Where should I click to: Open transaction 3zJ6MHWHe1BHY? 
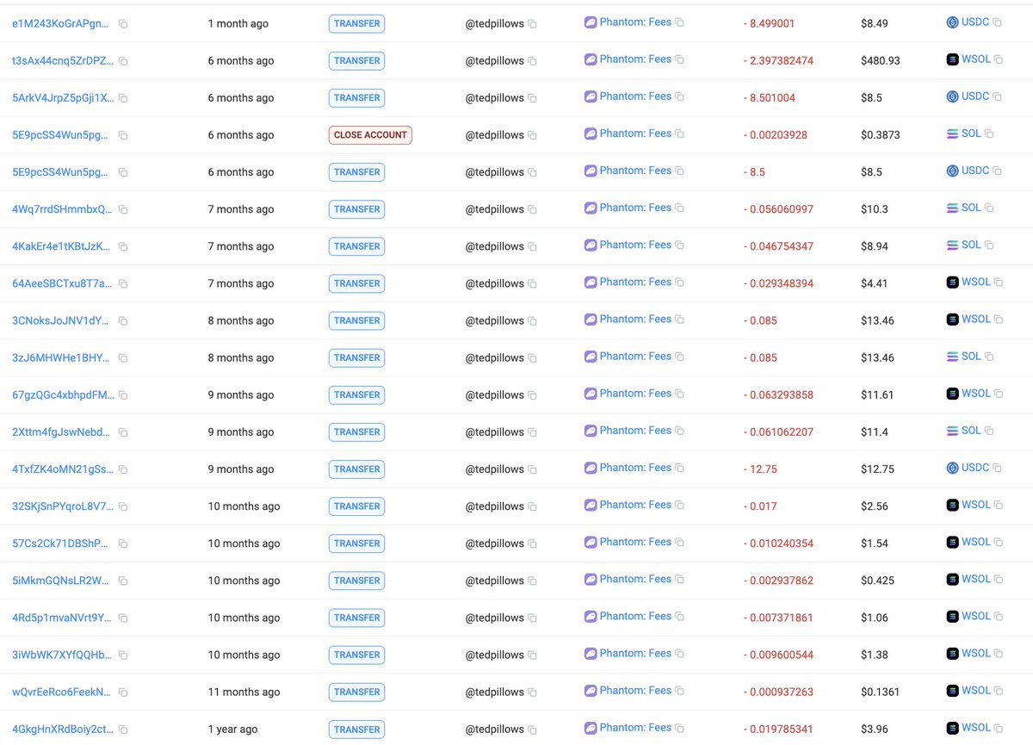(x=61, y=358)
